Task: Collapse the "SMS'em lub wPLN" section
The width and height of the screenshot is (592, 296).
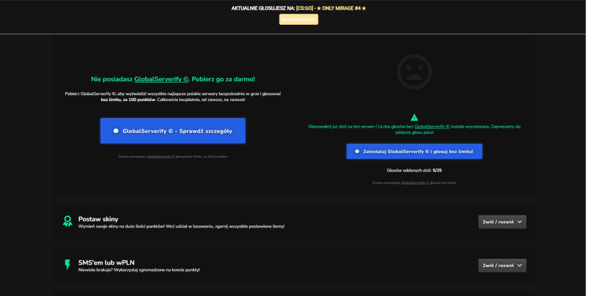Action: [x=502, y=265]
